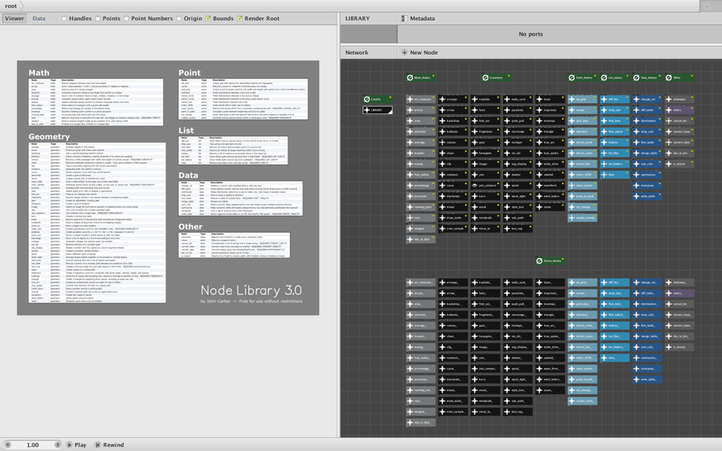Image resolution: width=722 pixels, height=451 pixels.
Task: Click the frame number field showing 1.00
Action: [x=32, y=445]
